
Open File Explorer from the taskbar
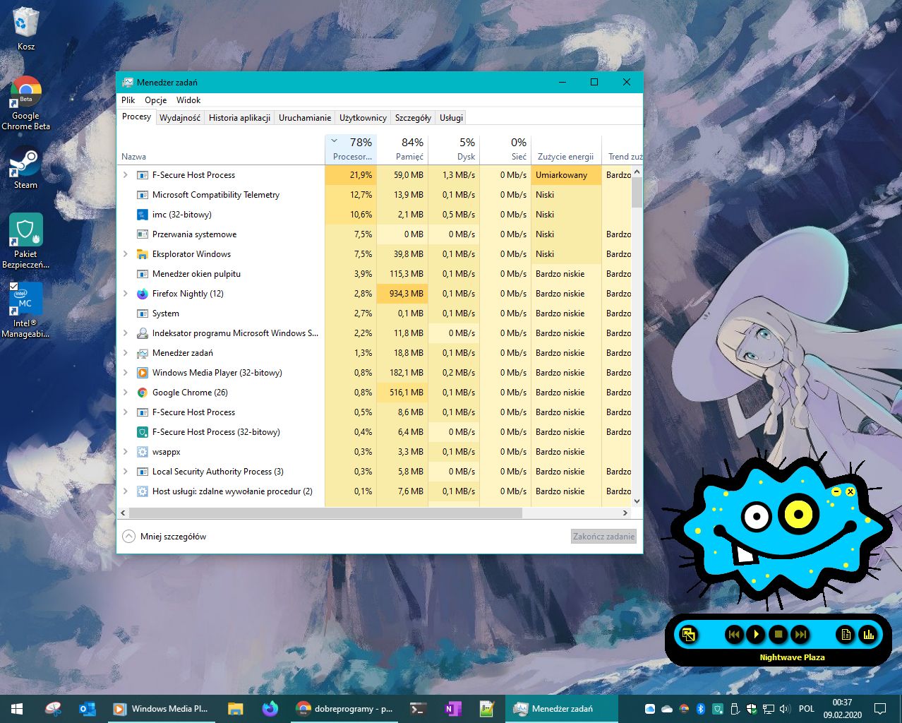pos(235,709)
